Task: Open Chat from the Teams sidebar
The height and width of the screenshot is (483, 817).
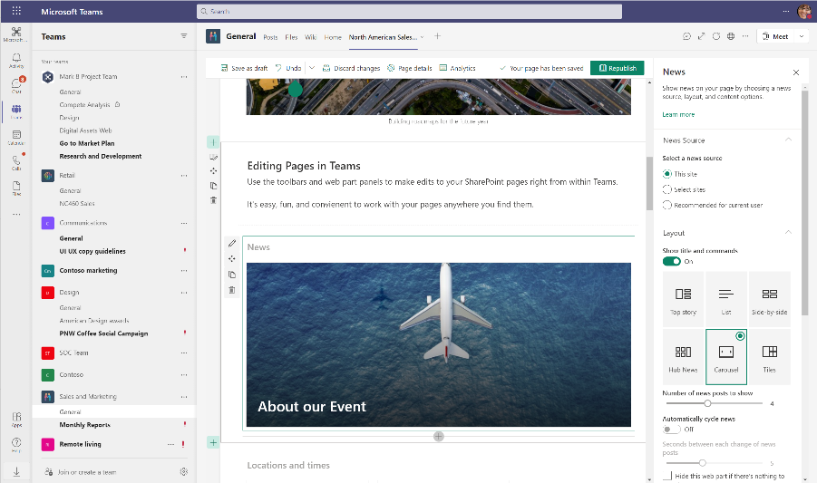Action: [x=16, y=85]
